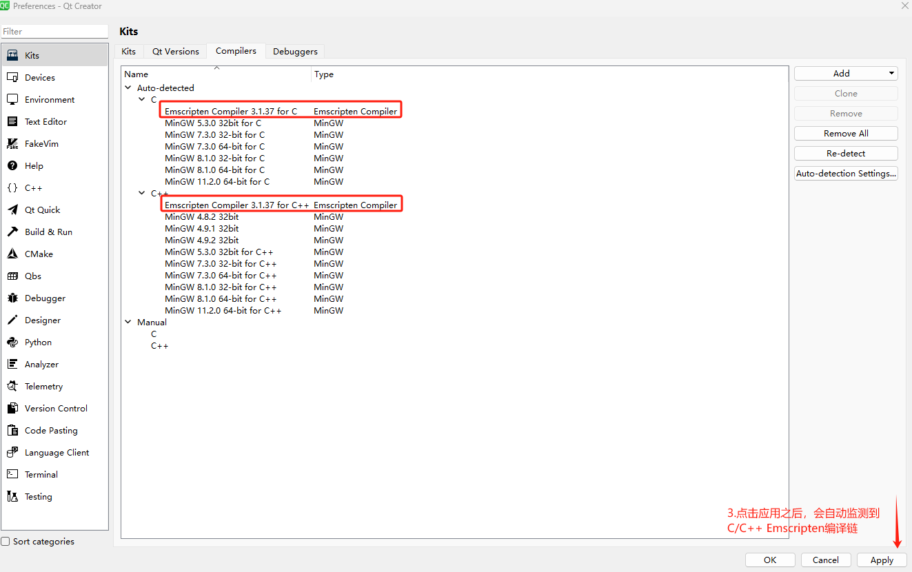Screen dimensions: 912x572
Task: Open the Add compiler dropdown
Action: 846,73
